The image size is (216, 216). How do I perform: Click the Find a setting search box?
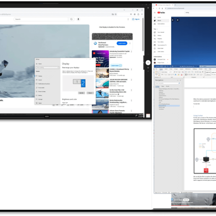pos(48,68)
